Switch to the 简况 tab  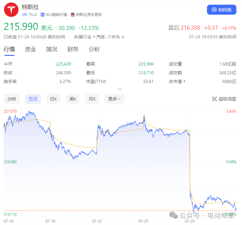52,49
